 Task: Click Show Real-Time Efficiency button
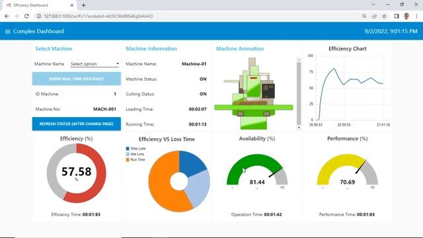[77, 79]
